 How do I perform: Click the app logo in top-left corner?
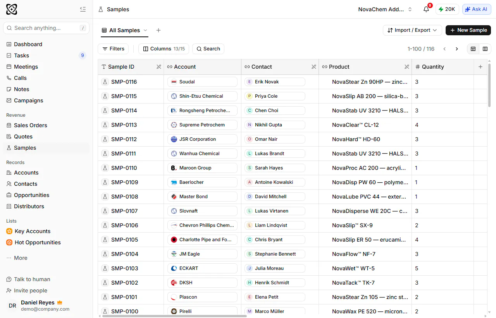12,9
